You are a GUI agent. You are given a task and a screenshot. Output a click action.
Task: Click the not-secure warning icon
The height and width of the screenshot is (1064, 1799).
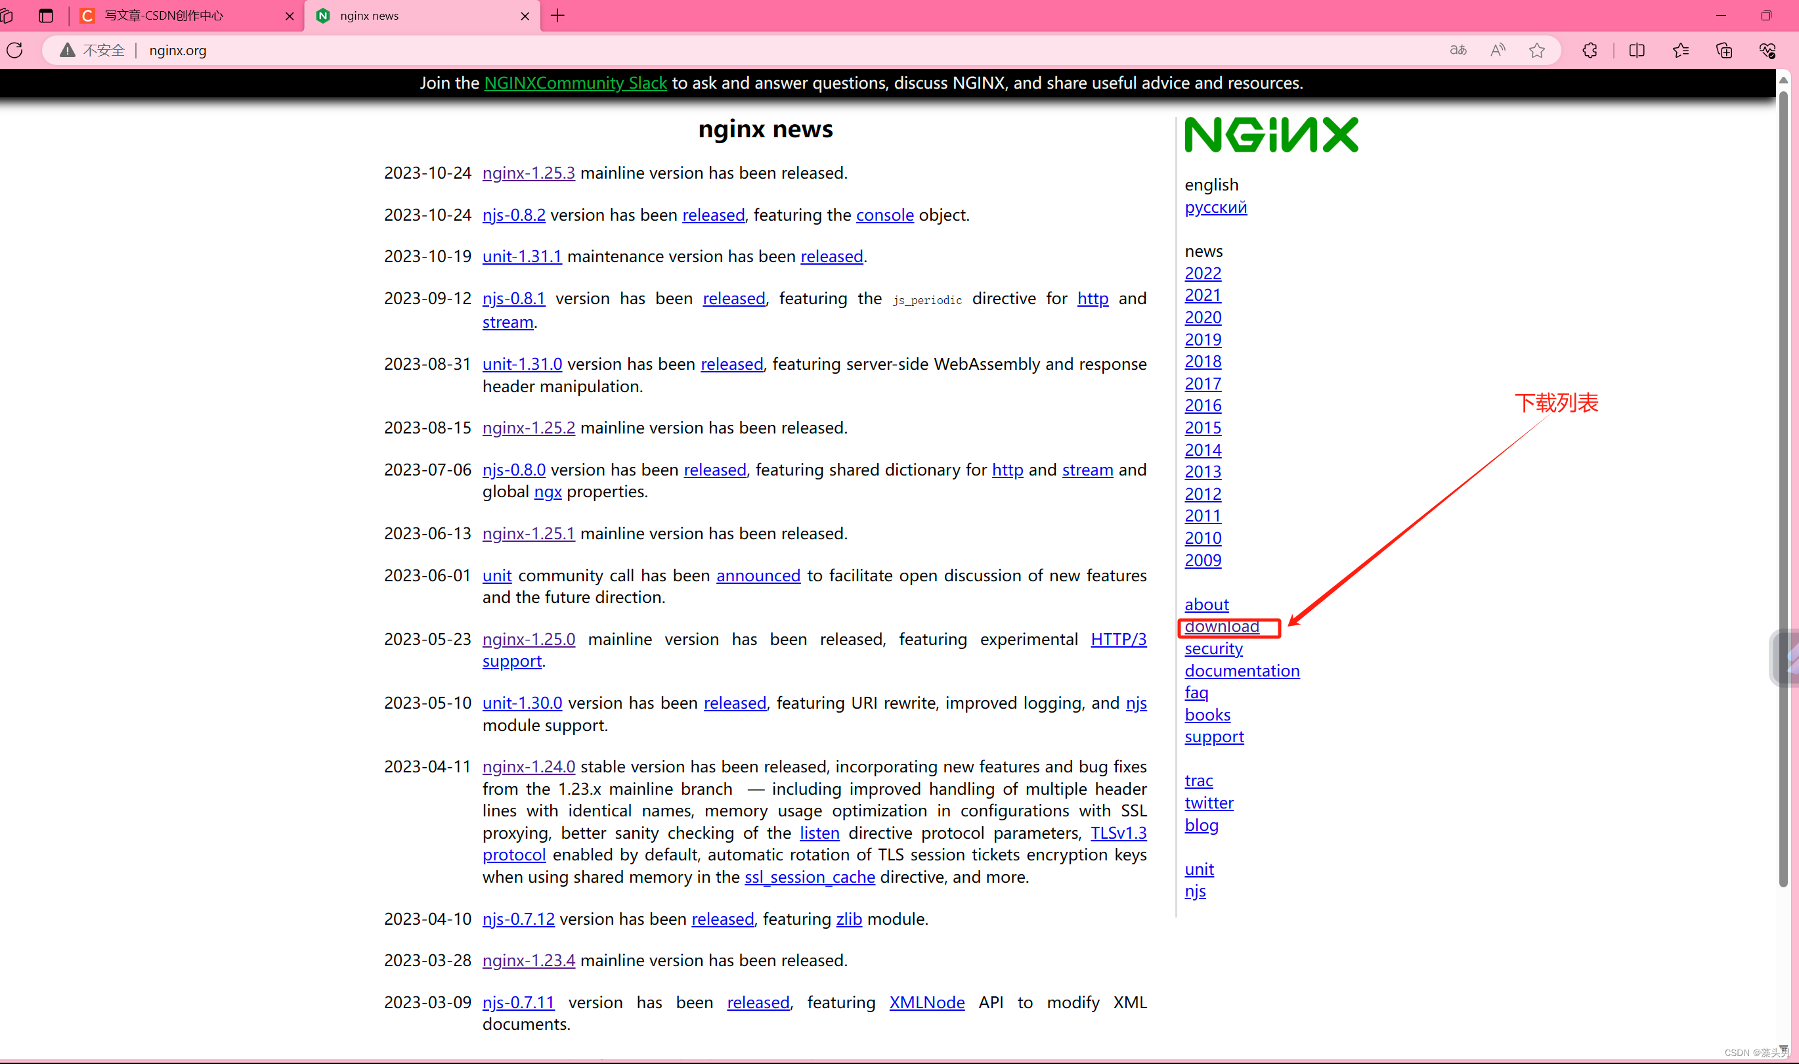click(67, 50)
